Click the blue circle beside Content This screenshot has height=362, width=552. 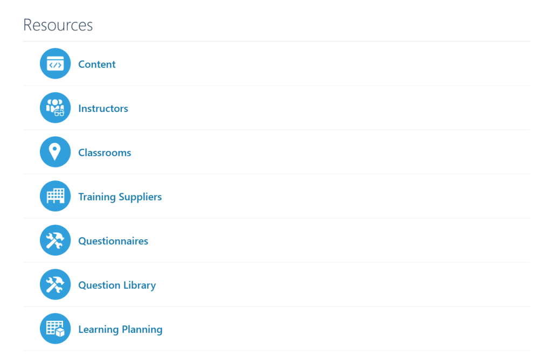pos(55,64)
